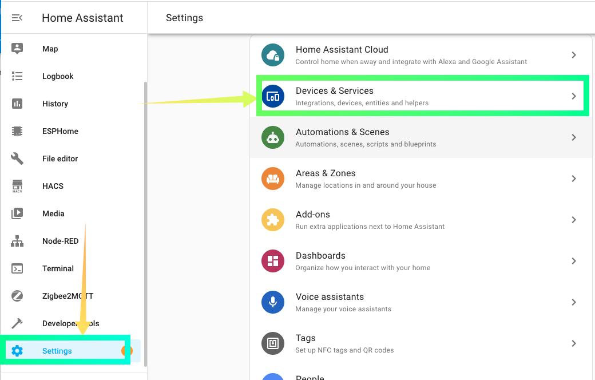595x380 pixels.
Task: Click the Zigbee2MQTT icon
Action: point(17,296)
